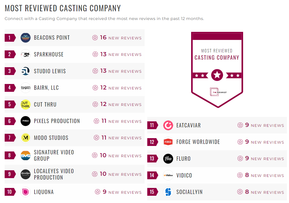Click the Vidico logo icon
Image resolution: width=289 pixels, height=203 pixels.
tap(168, 175)
